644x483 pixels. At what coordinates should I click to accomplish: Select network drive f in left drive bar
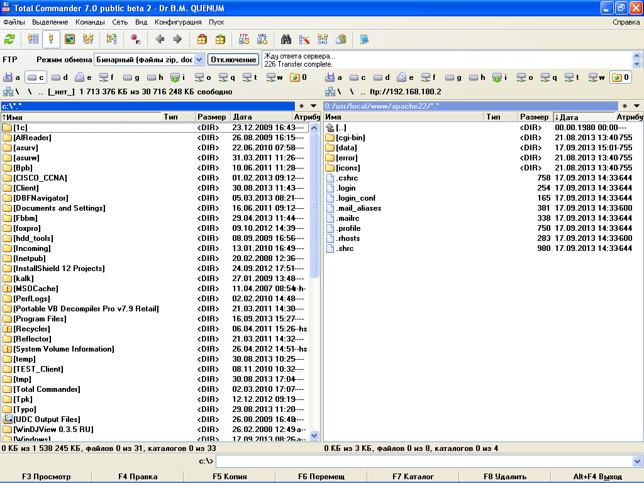[106, 77]
